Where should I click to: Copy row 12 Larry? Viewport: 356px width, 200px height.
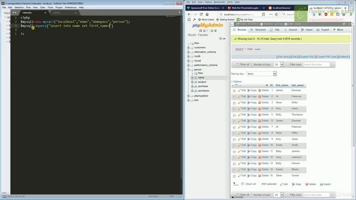coord(252,157)
